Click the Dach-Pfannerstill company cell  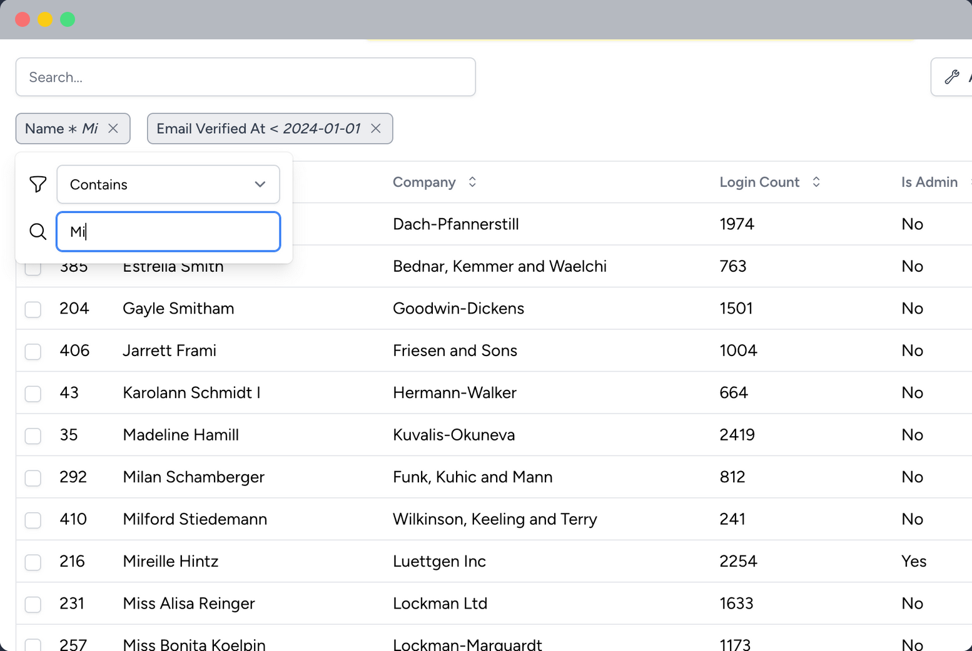456,224
